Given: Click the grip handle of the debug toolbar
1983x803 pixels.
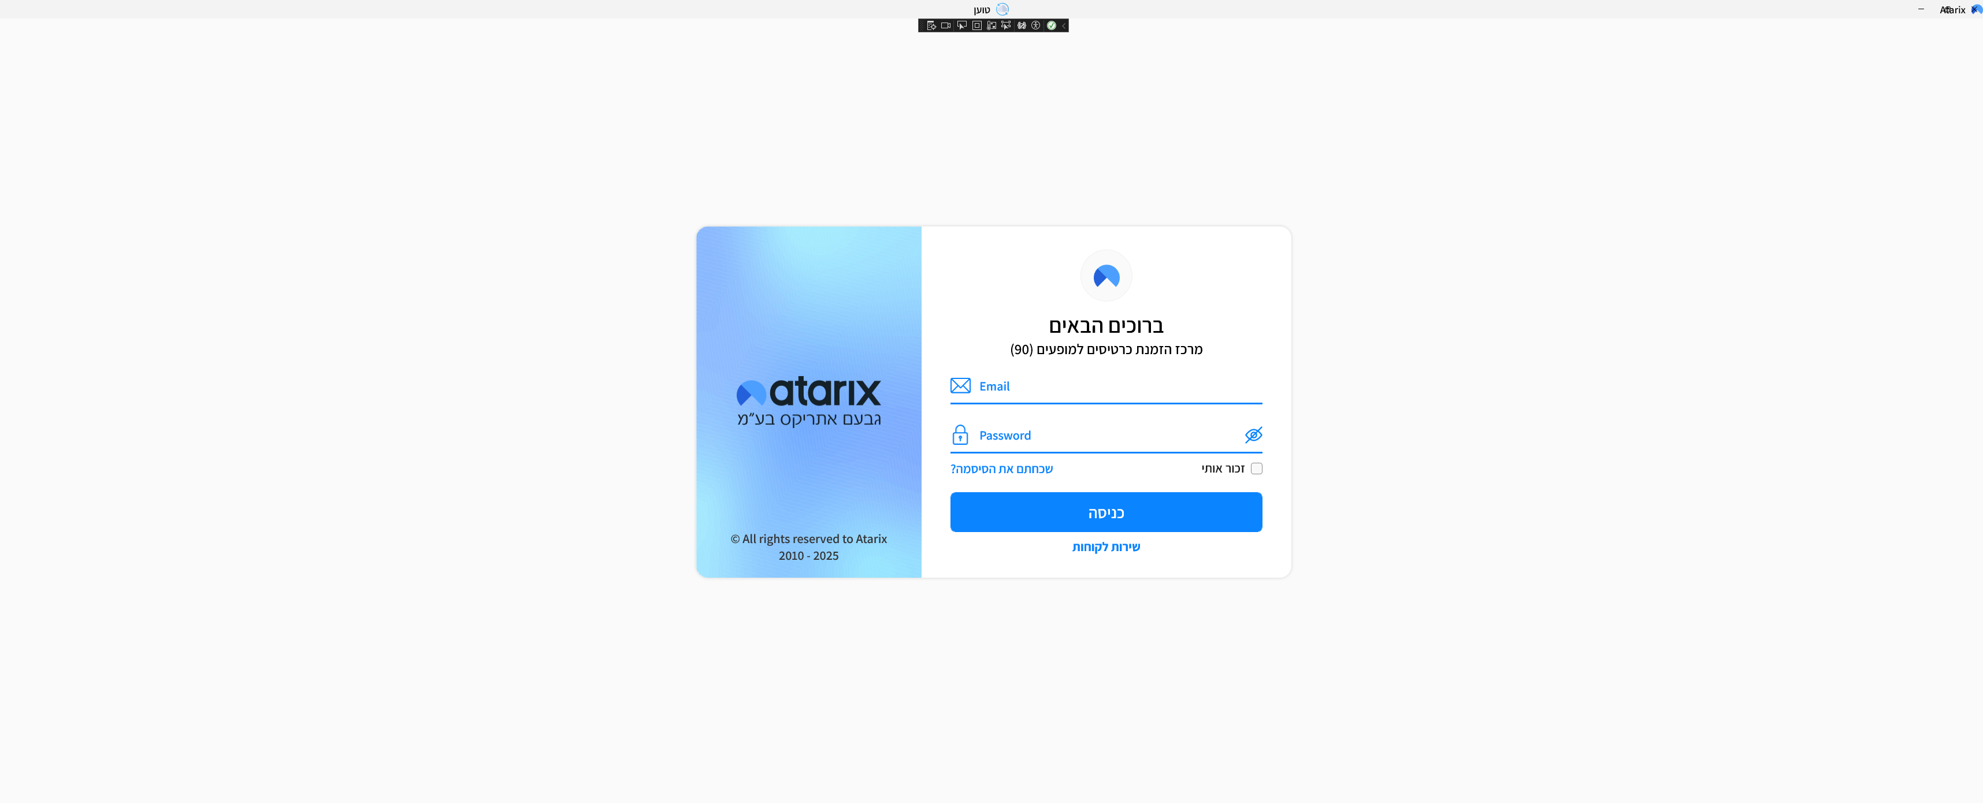Looking at the screenshot, I should pos(922,25).
